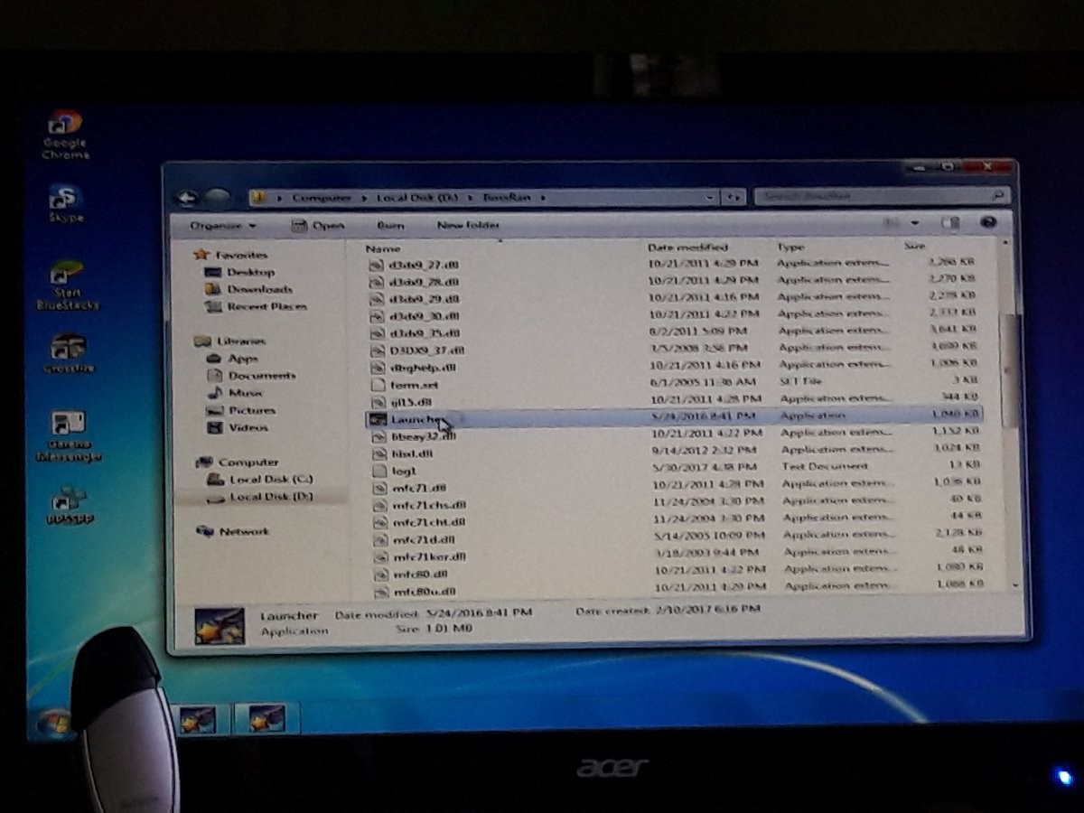Open the Google Chrome desktop icon
1084x813 pixels.
tap(66, 134)
